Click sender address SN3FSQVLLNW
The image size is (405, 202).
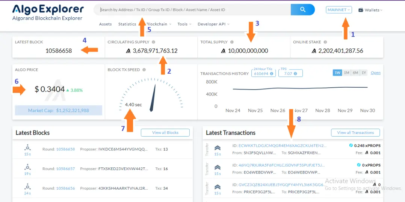tap(260, 153)
